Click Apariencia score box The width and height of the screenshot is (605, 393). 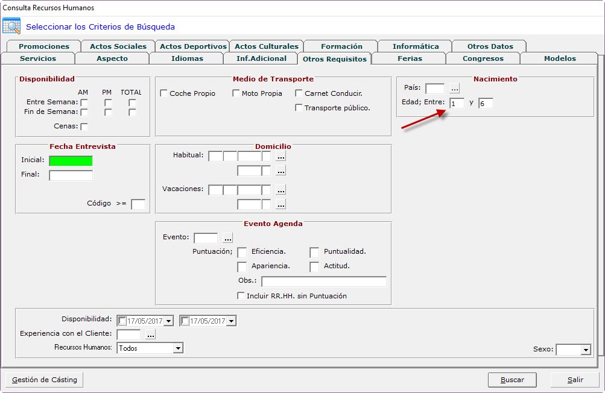tap(242, 267)
